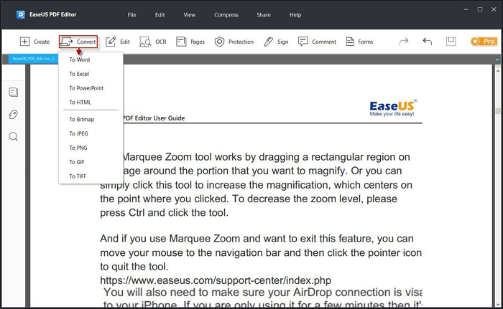Open the Protection tool
The image size is (503, 309).
pyautogui.click(x=234, y=42)
